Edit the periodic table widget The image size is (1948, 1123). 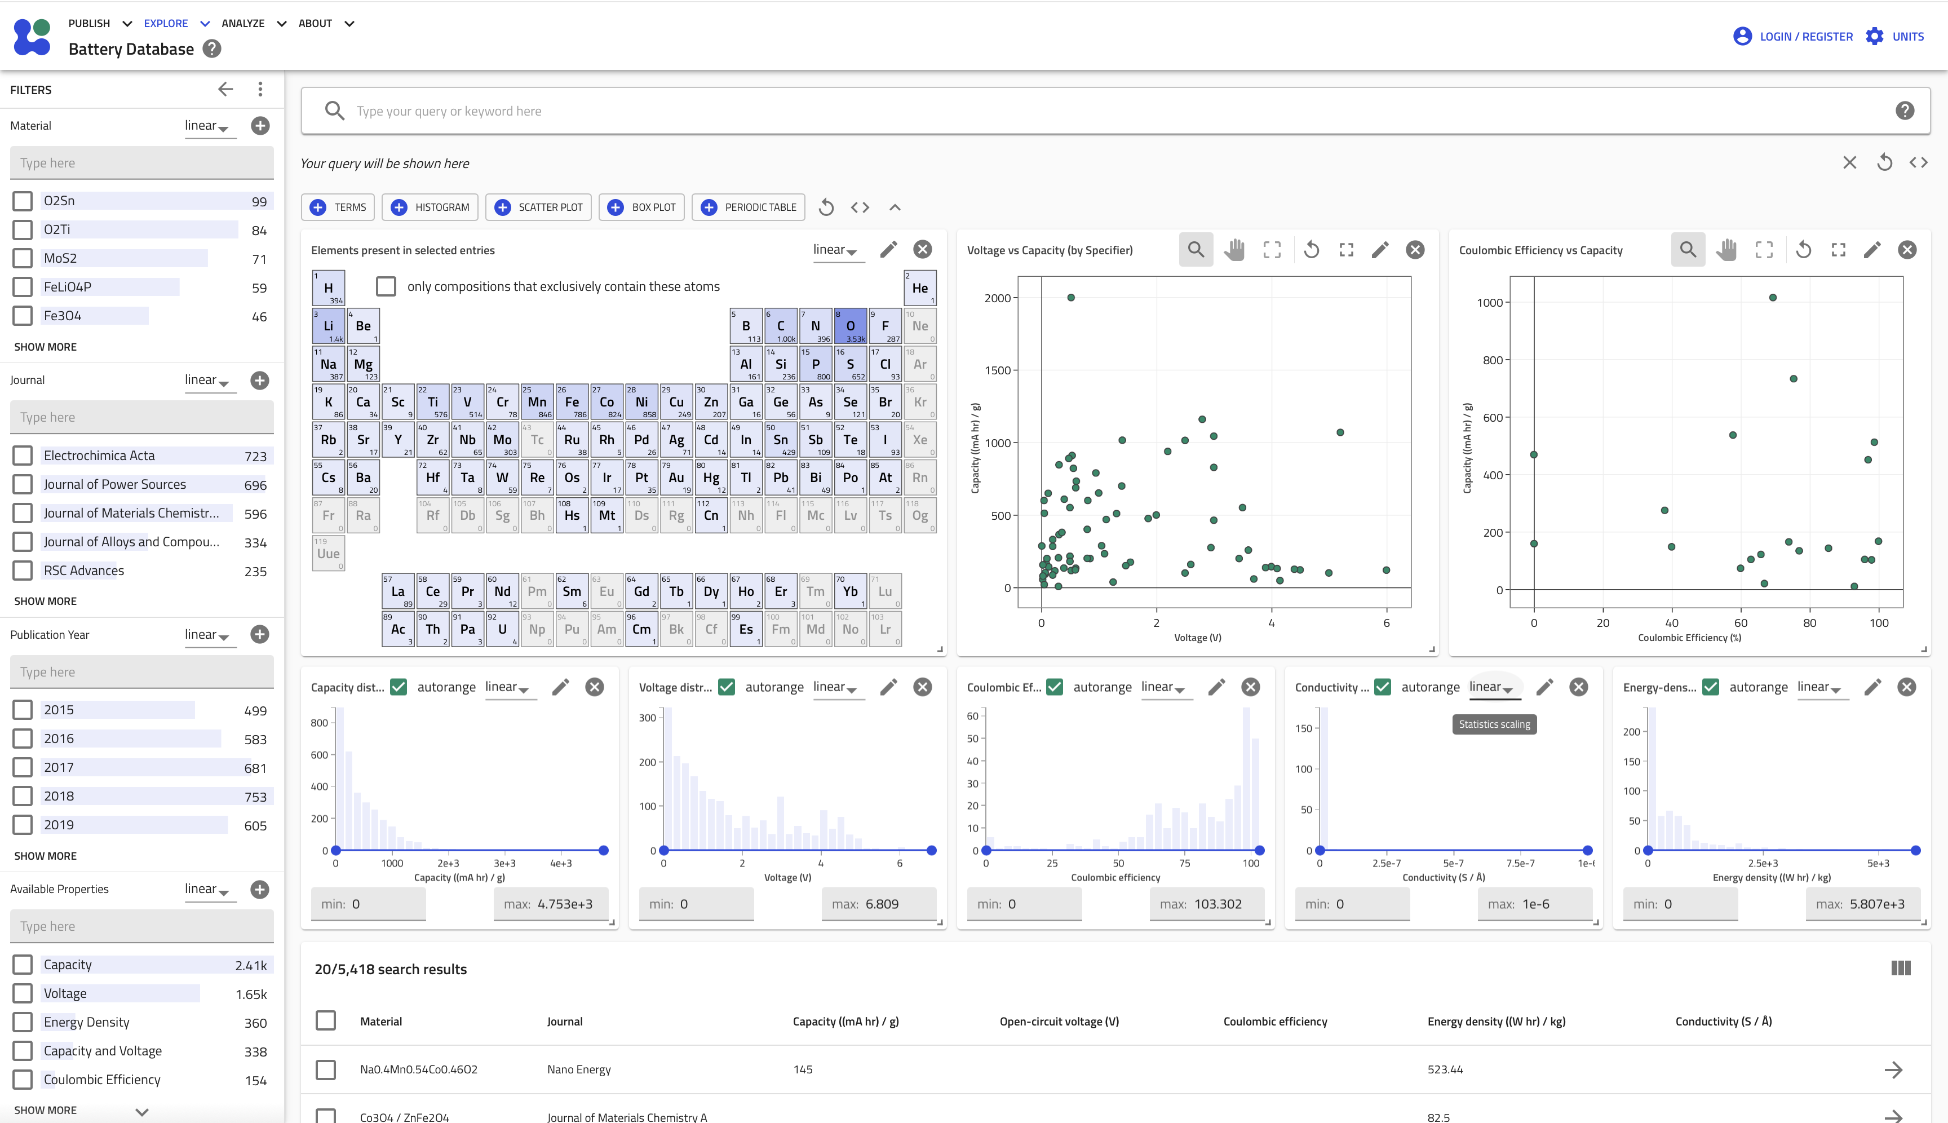point(888,249)
